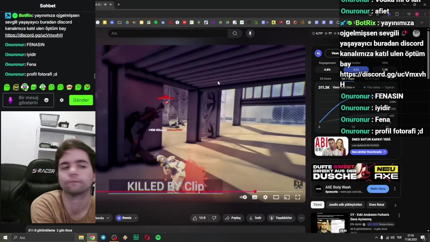Open the DUSCHE AXE ad banner

pyautogui.click(x=356, y=172)
